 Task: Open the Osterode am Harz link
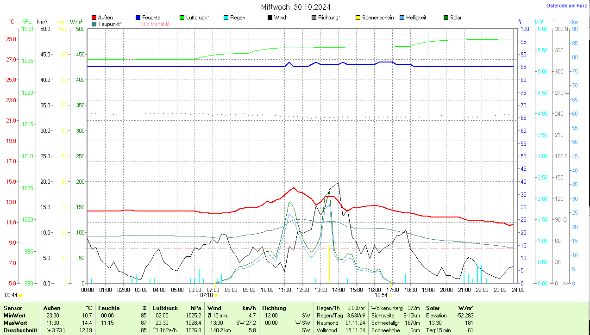566,6
